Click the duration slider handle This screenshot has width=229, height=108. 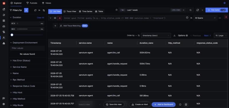tap(12, 35)
